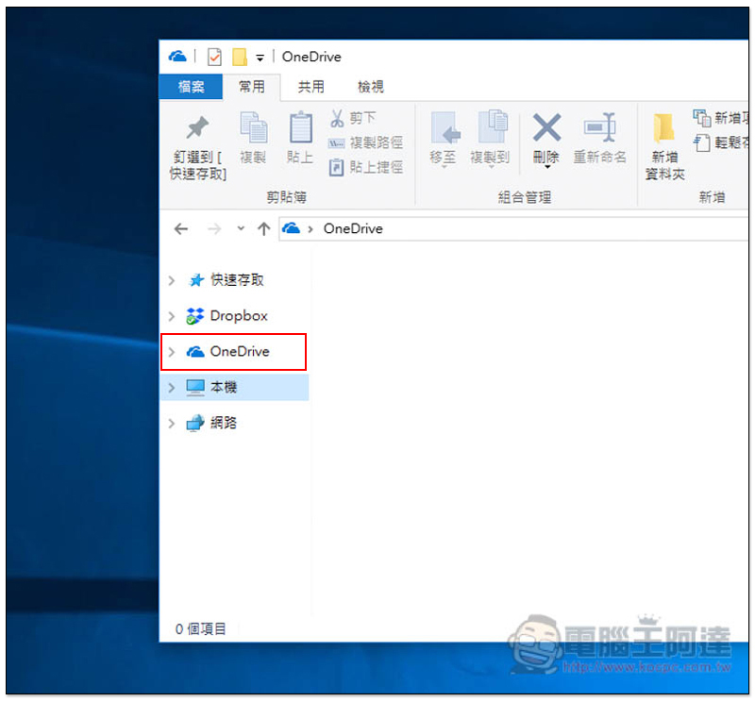Viewport: 755px width, 702px height.
Task: Click the OneDrive icon in address bar
Action: point(291,227)
